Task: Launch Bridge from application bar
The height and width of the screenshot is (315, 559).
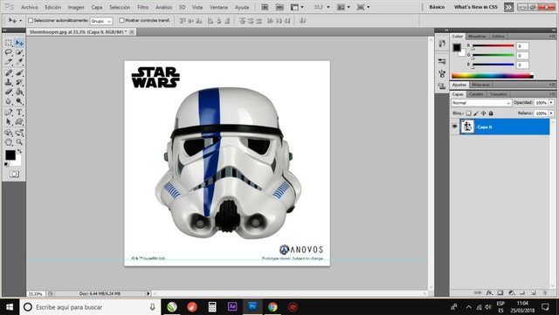Action: (x=265, y=7)
